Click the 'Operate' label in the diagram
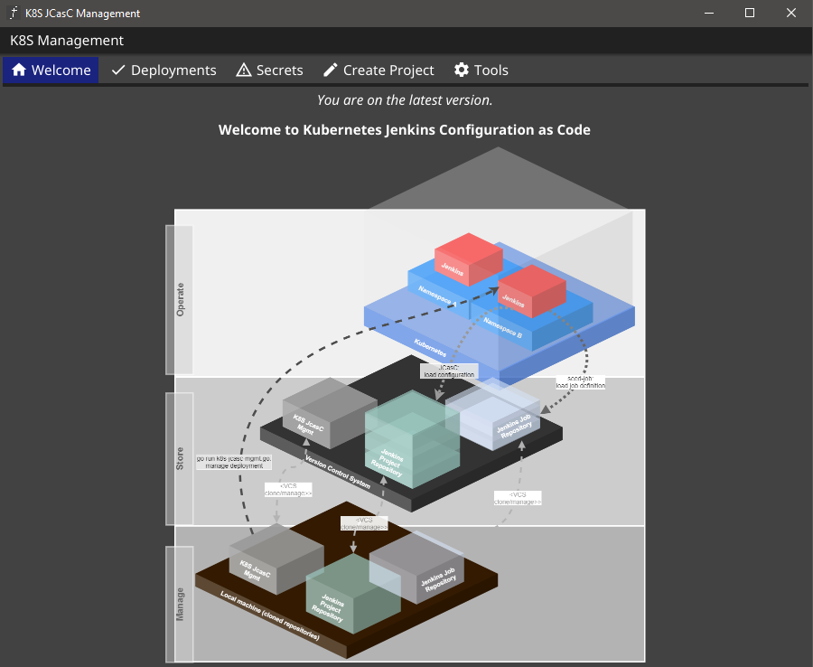This screenshot has width=813, height=667. click(180, 300)
